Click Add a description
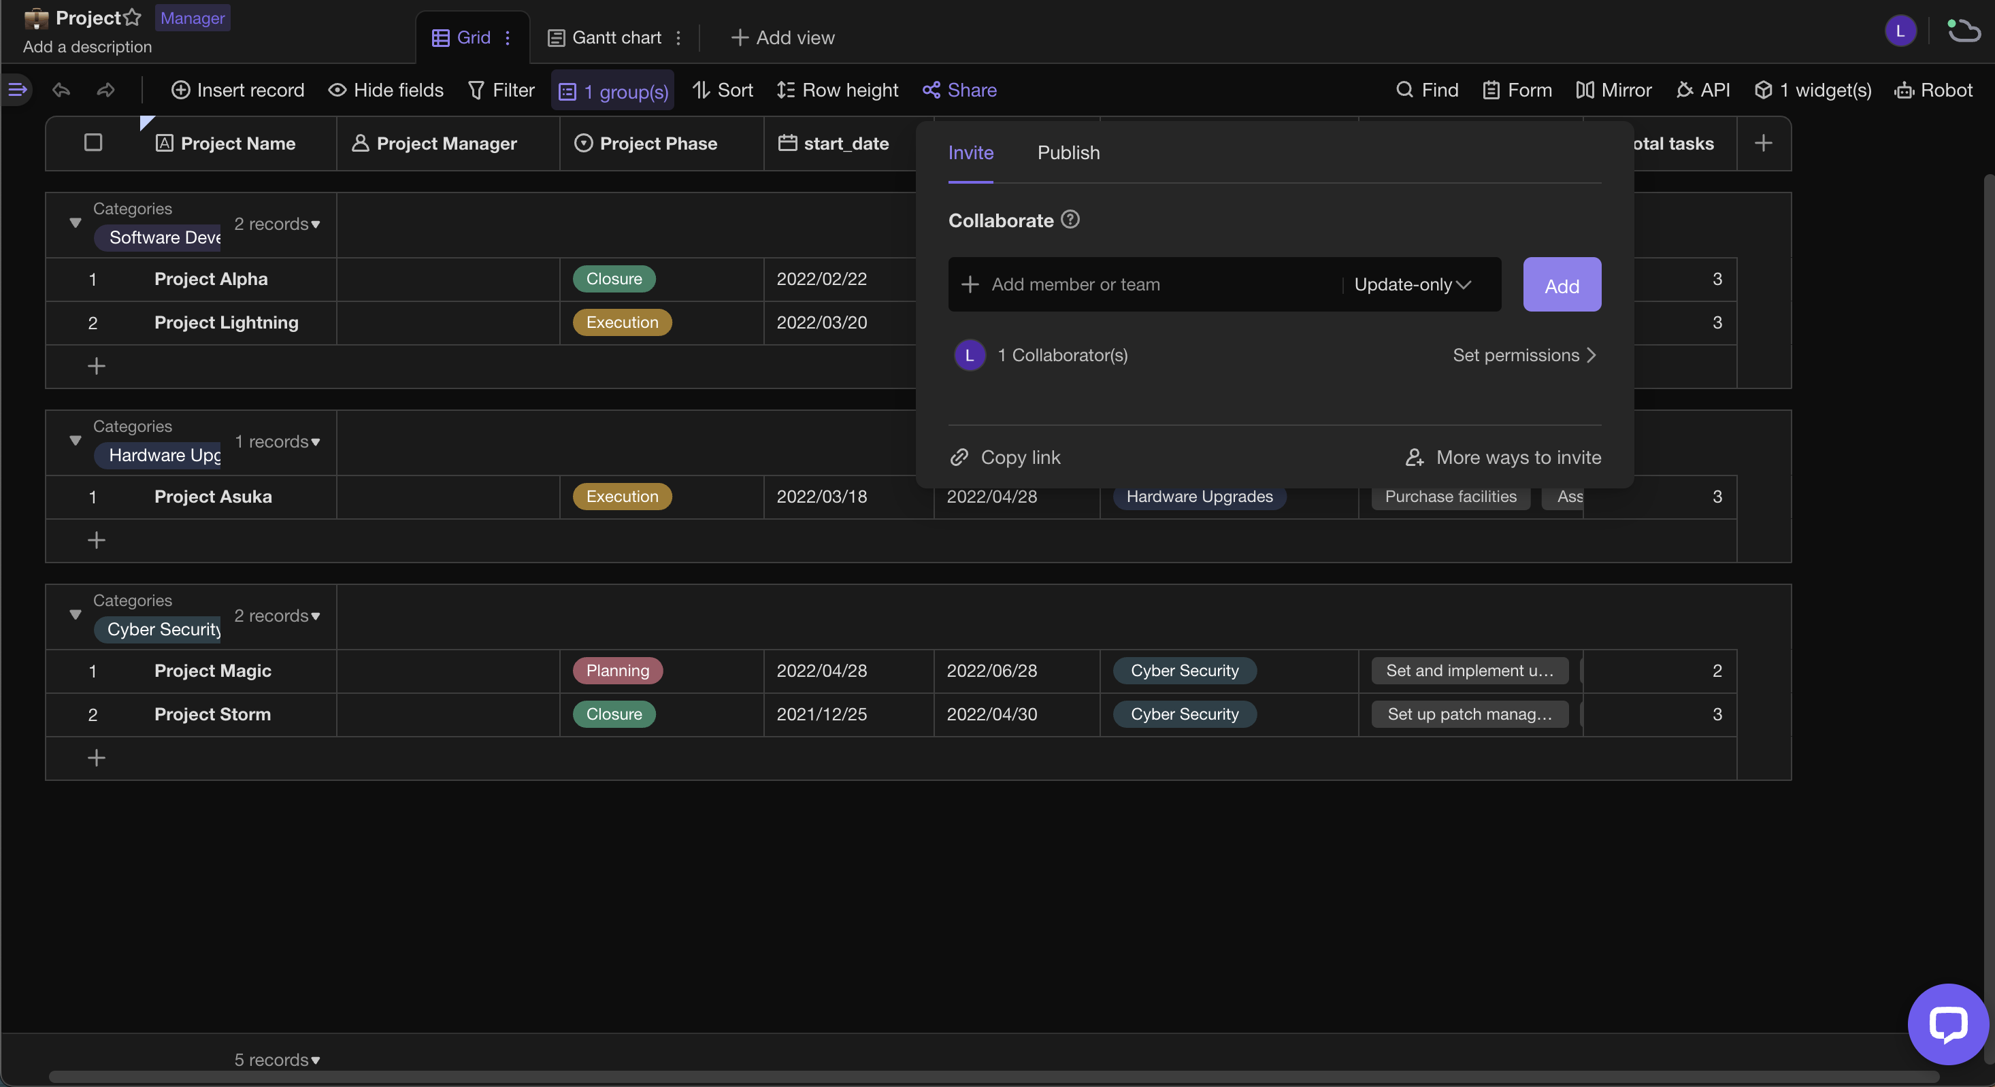 point(88,47)
